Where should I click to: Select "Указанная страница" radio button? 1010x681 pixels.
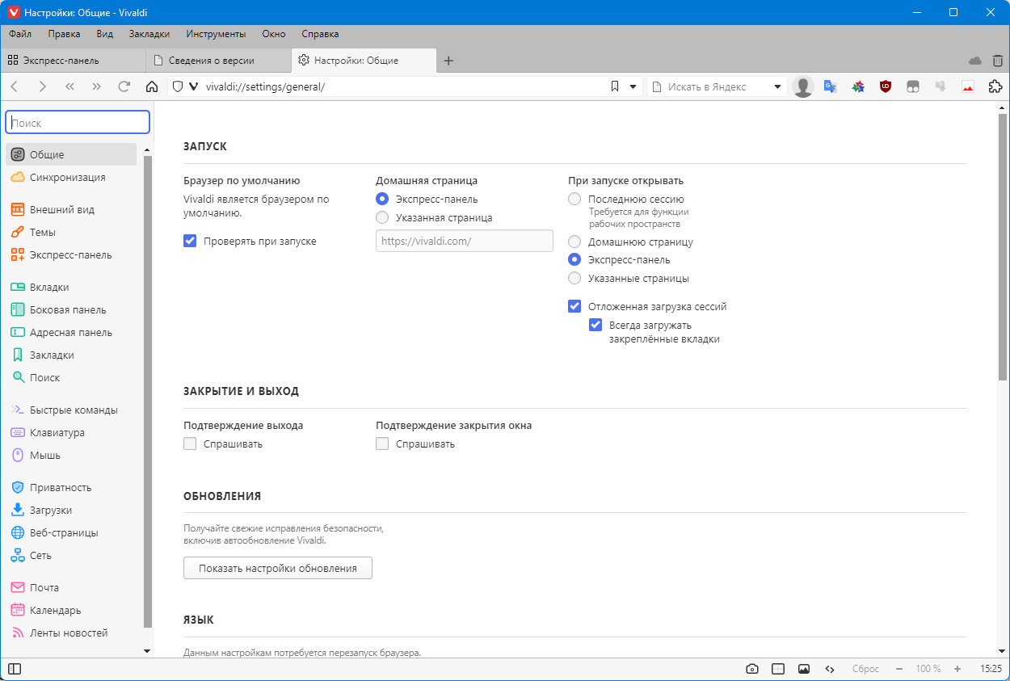click(x=382, y=217)
